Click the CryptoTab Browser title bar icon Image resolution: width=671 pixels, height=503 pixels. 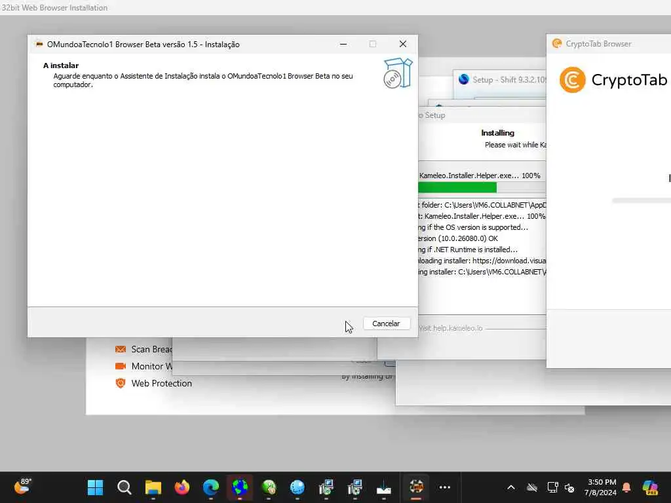[557, 44]
